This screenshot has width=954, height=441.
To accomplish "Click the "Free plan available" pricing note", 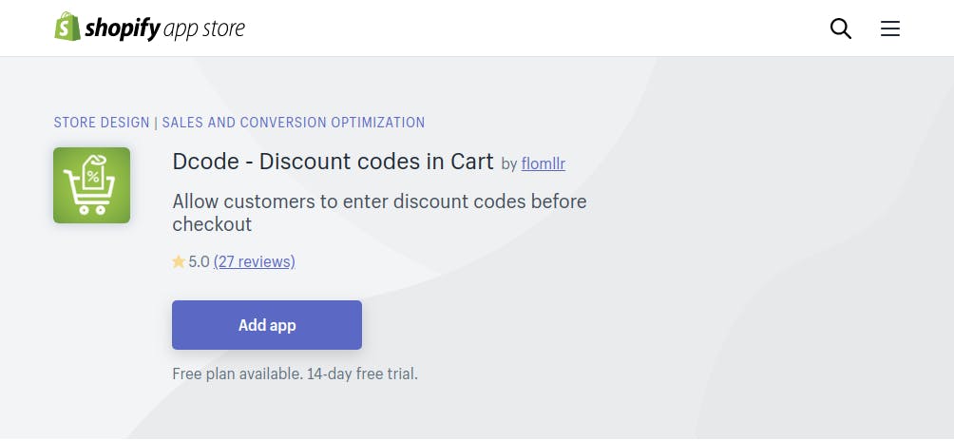I will (237, 374).
